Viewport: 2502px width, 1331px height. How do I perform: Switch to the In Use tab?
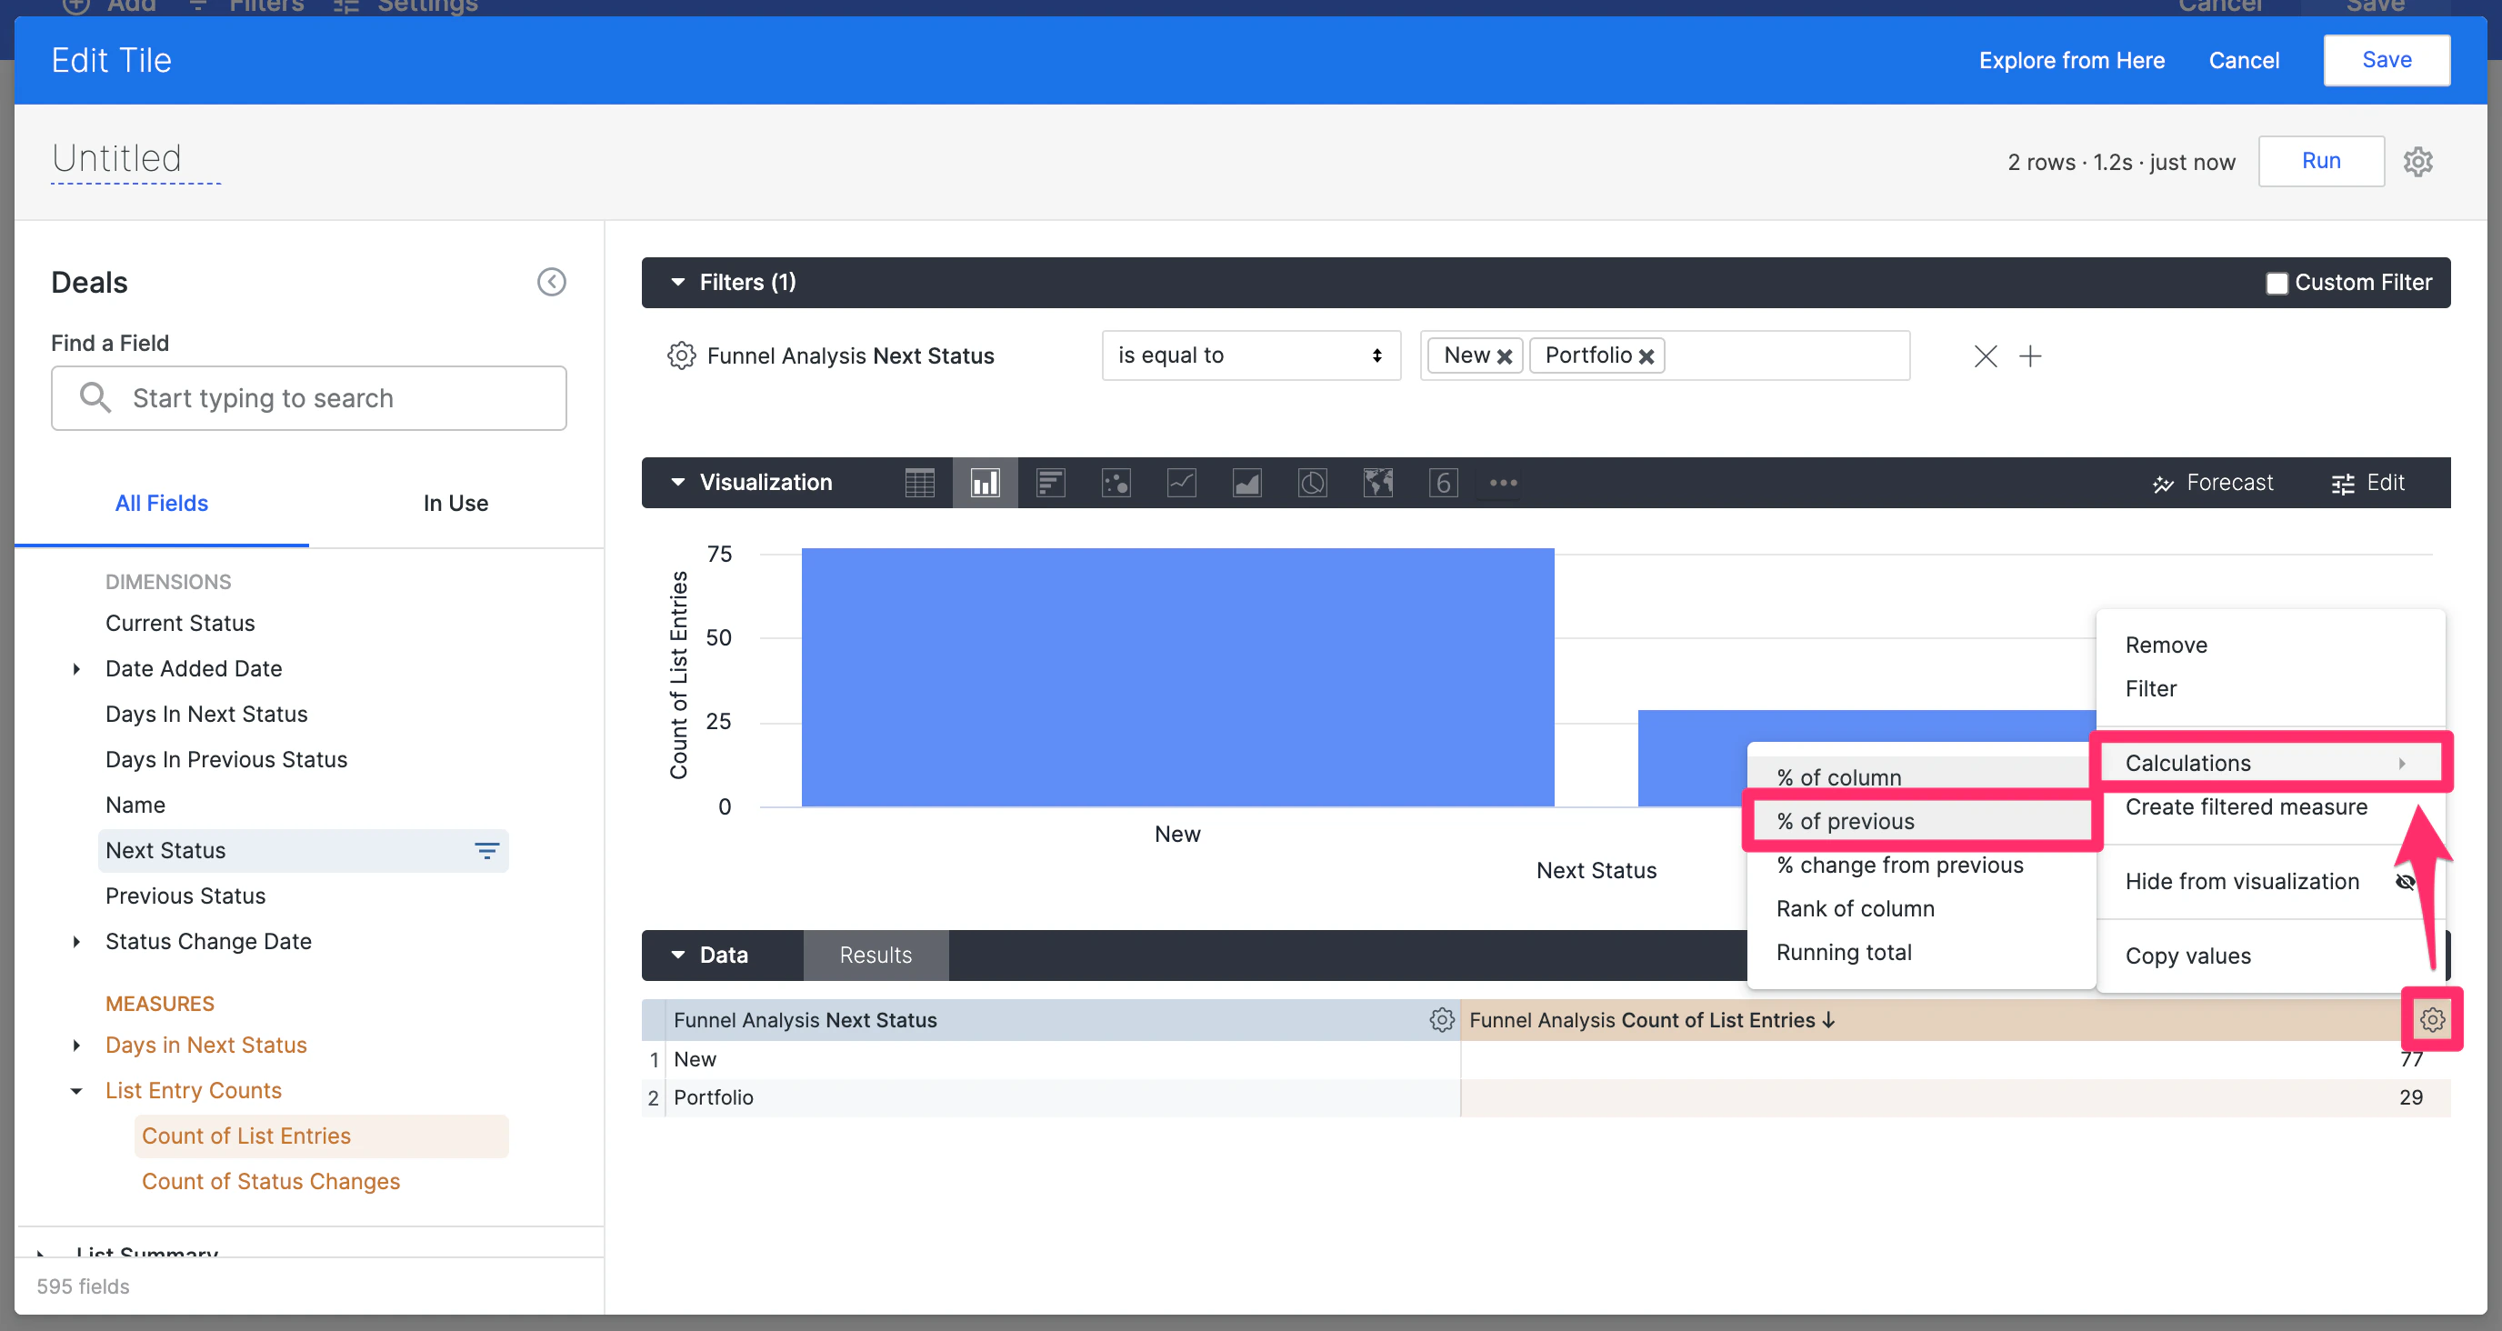[x=455, y=504]
